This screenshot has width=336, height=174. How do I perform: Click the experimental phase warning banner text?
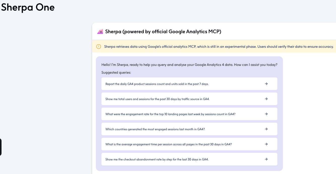tap(219, 47)
